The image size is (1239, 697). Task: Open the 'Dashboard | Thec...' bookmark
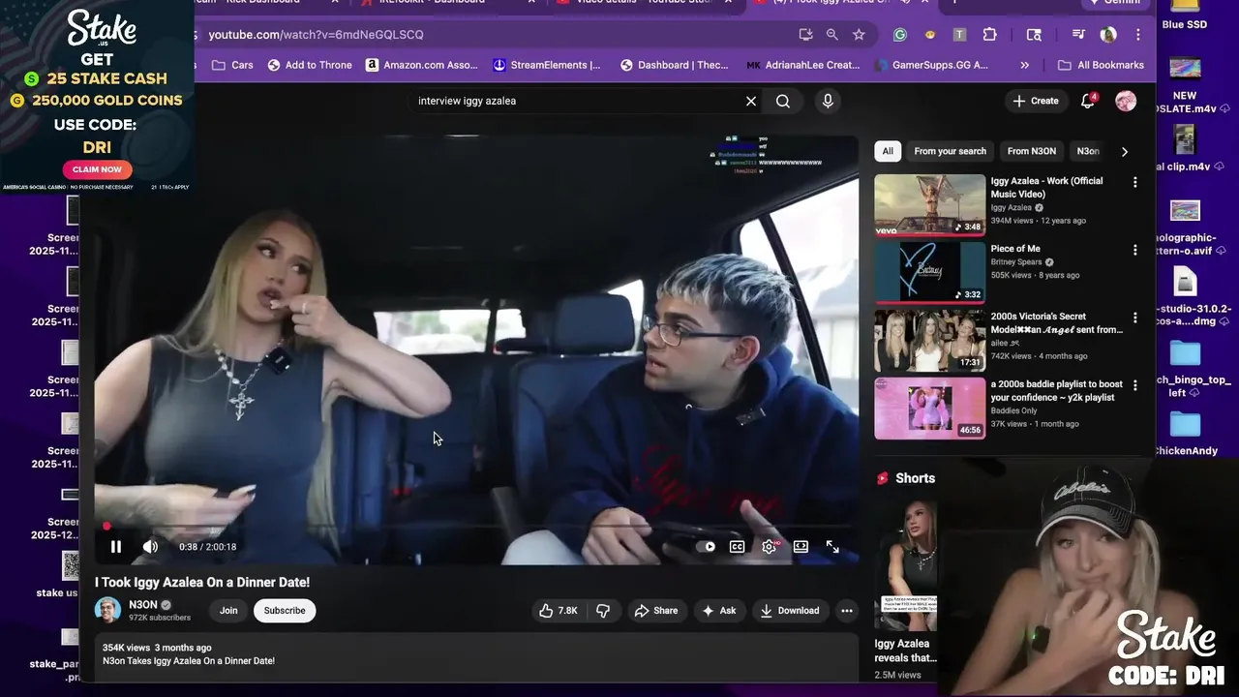[675, 65]
